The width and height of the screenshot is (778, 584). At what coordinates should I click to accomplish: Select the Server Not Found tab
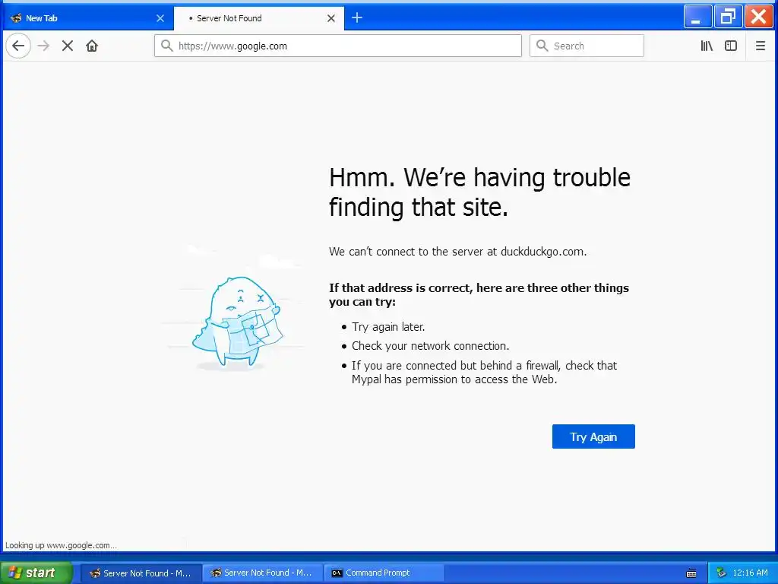pyautogui.click(x=259, y=18)
